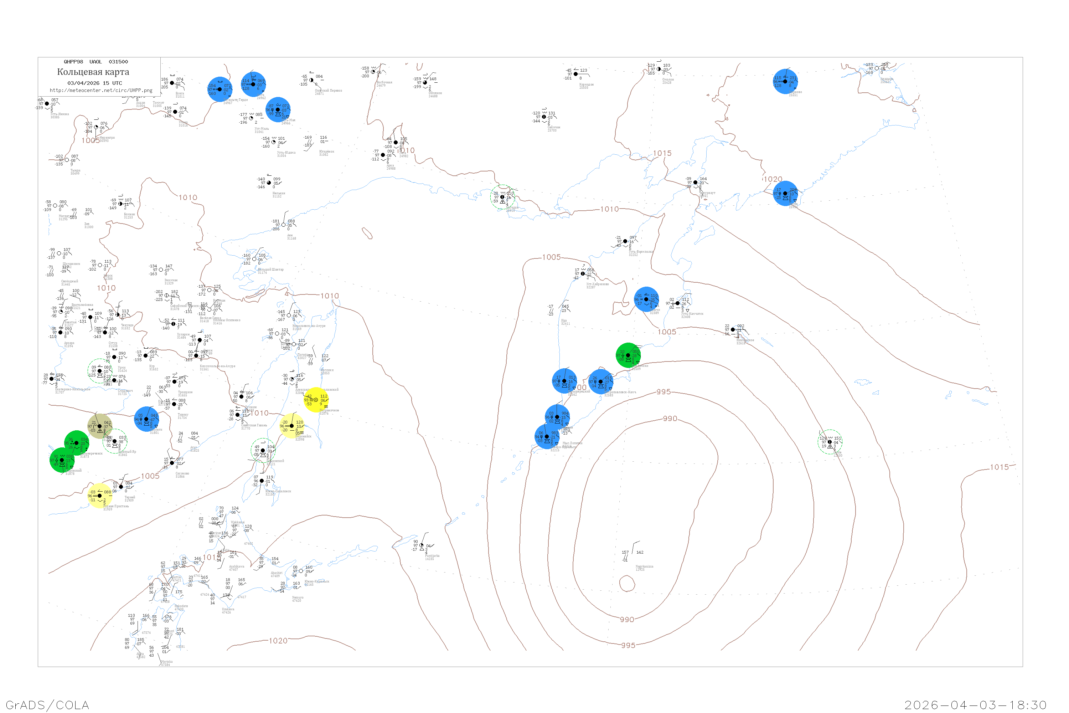Screen dimensions: 1069x713
Task: Select the Усть-Камчатск station dot
Action: click(678, 303)
